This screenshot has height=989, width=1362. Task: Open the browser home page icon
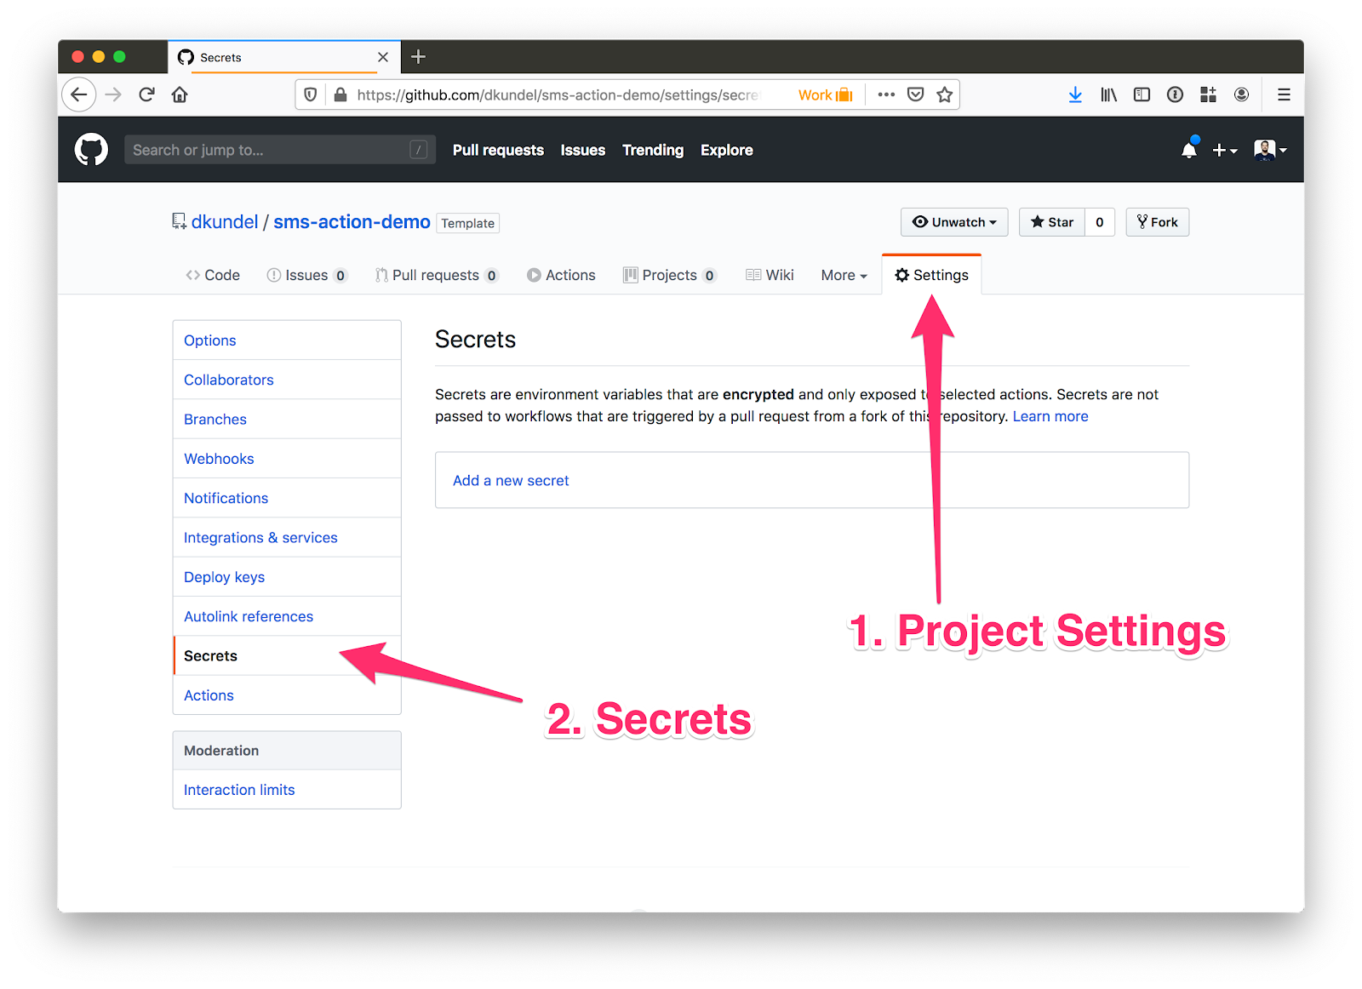click(x=180, y=94)
